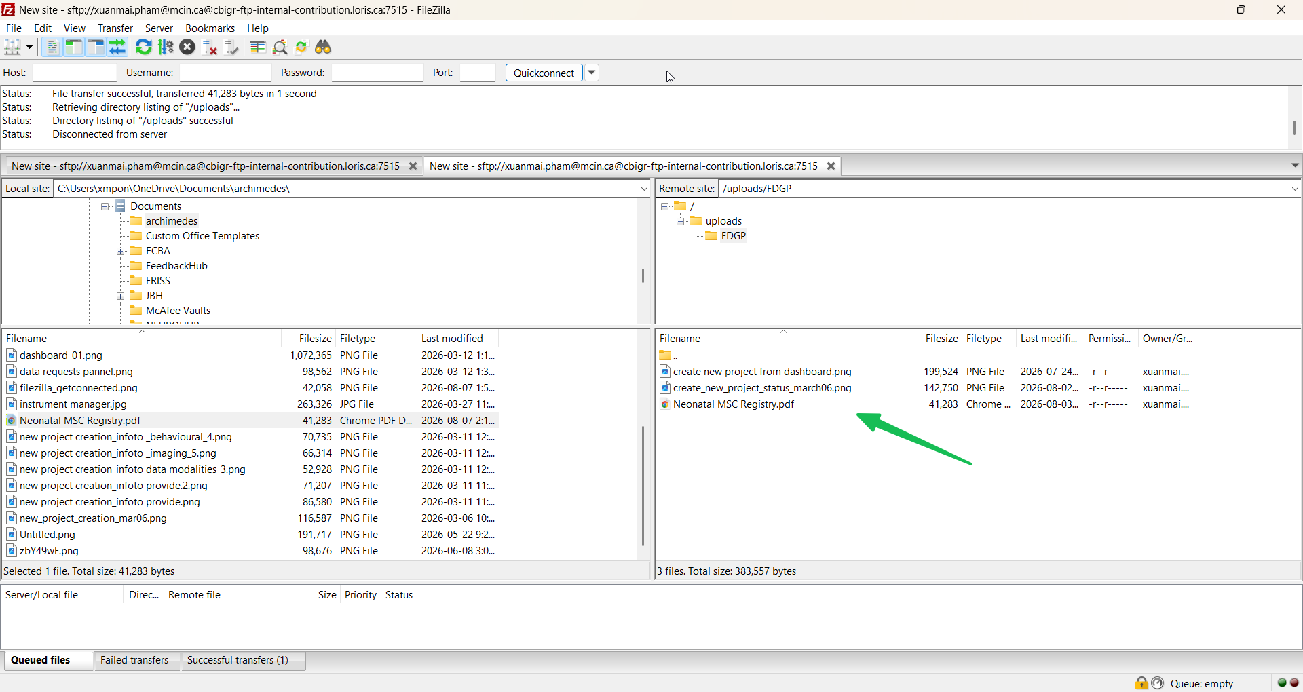Toggle processing of the transfer queue
The height and width of the screenshot is (692, 1303).
pos(166,47)
